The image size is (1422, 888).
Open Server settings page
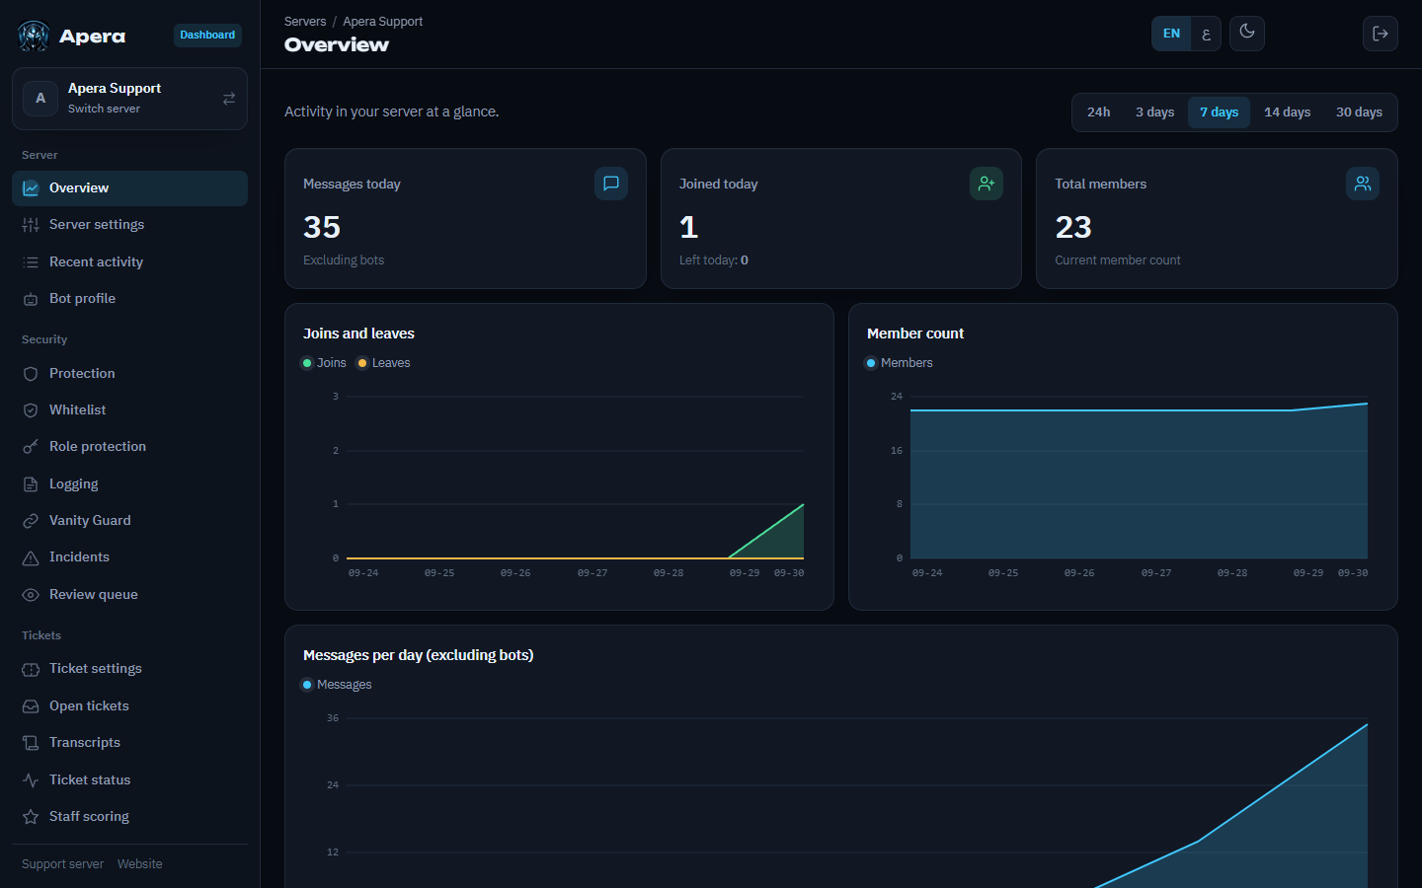[x=129, y=225]
